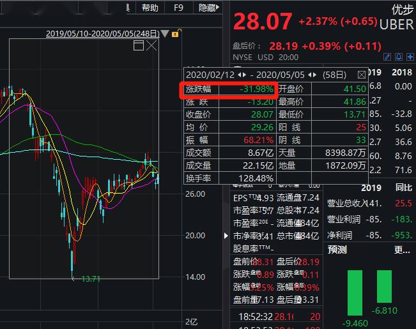Click the 20.00 price axis label

pyautogui.click(x=196, y=236)
